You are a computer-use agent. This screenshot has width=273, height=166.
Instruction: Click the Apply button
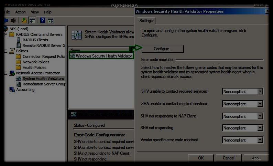click(x=256, y=158)
